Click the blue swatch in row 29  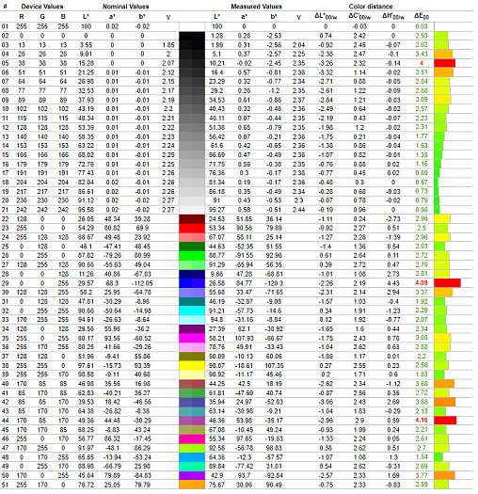(x=192, y=283)
